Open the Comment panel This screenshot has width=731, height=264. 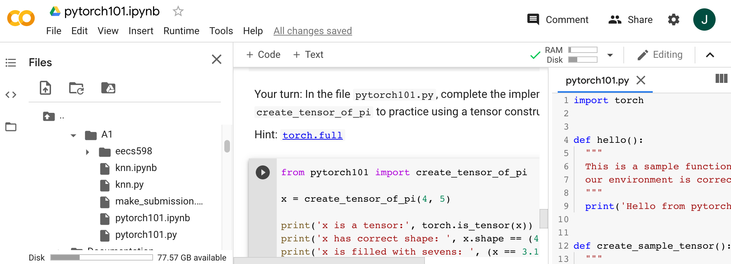tap(558, 20)
